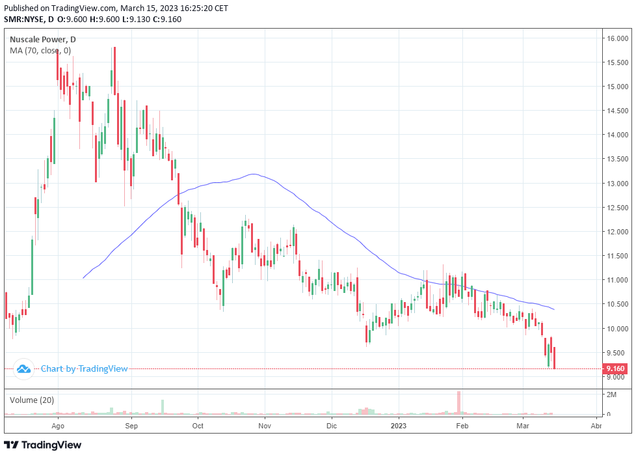Click the tall green volume bar in mid-September

[x=163, y=407]
